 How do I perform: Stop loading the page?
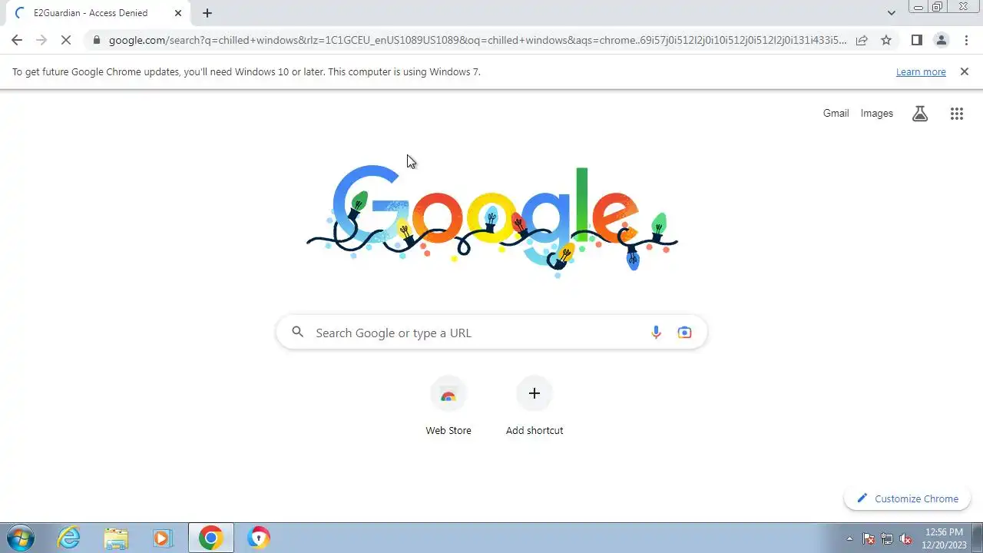(x=65, y=40)
